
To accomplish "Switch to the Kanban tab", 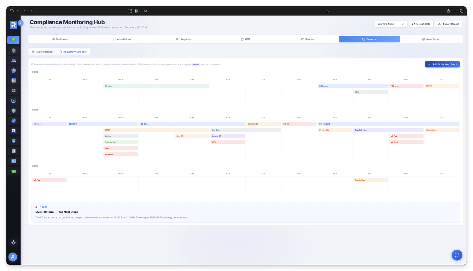I will tap(307, 39).
